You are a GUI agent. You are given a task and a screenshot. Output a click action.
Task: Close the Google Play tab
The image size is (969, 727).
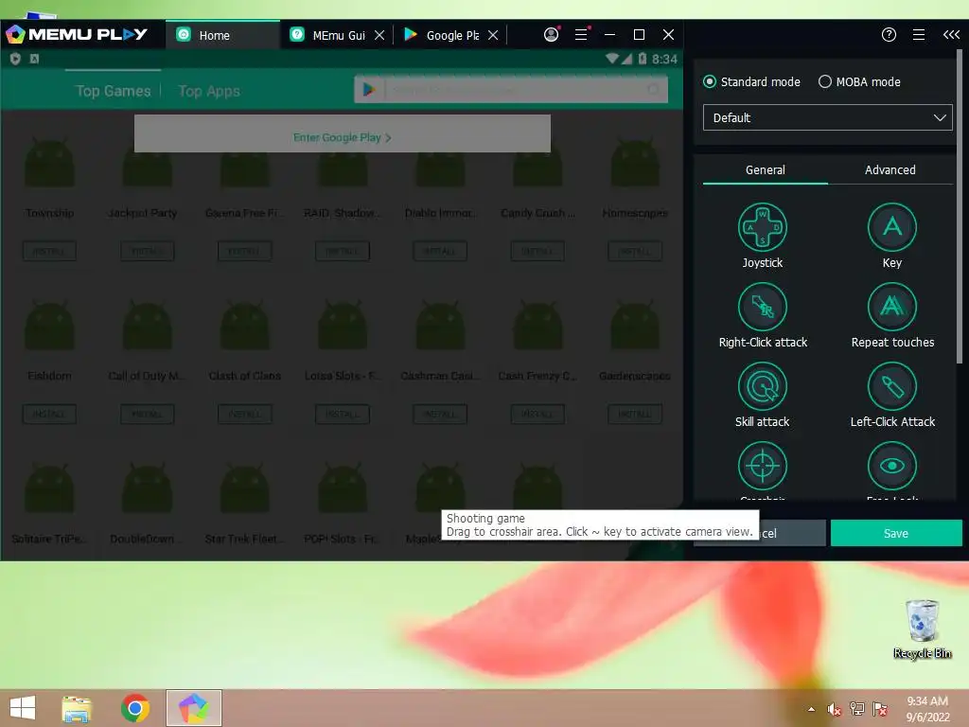pos(493,35)
